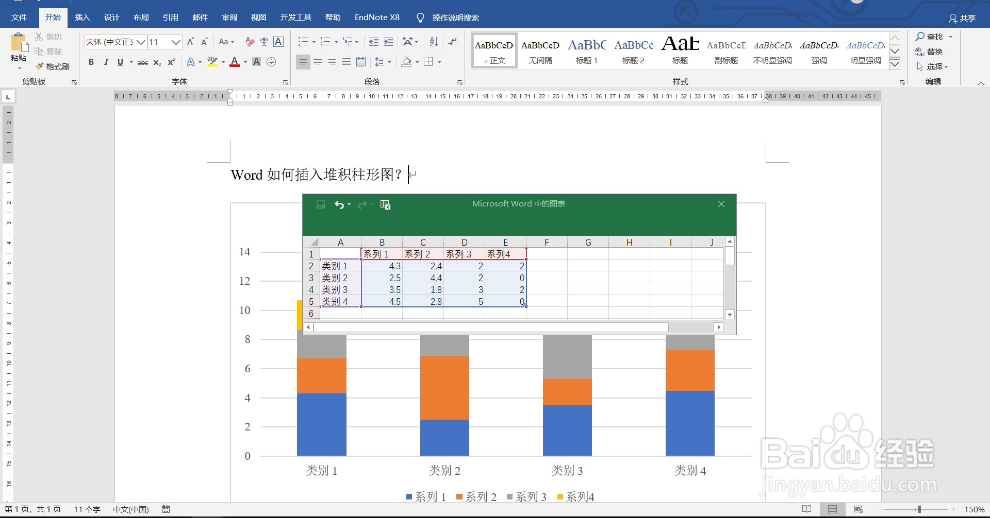Toggle superscript formatting
Viewport: 990px width, 518px height.
pos(172,62)
